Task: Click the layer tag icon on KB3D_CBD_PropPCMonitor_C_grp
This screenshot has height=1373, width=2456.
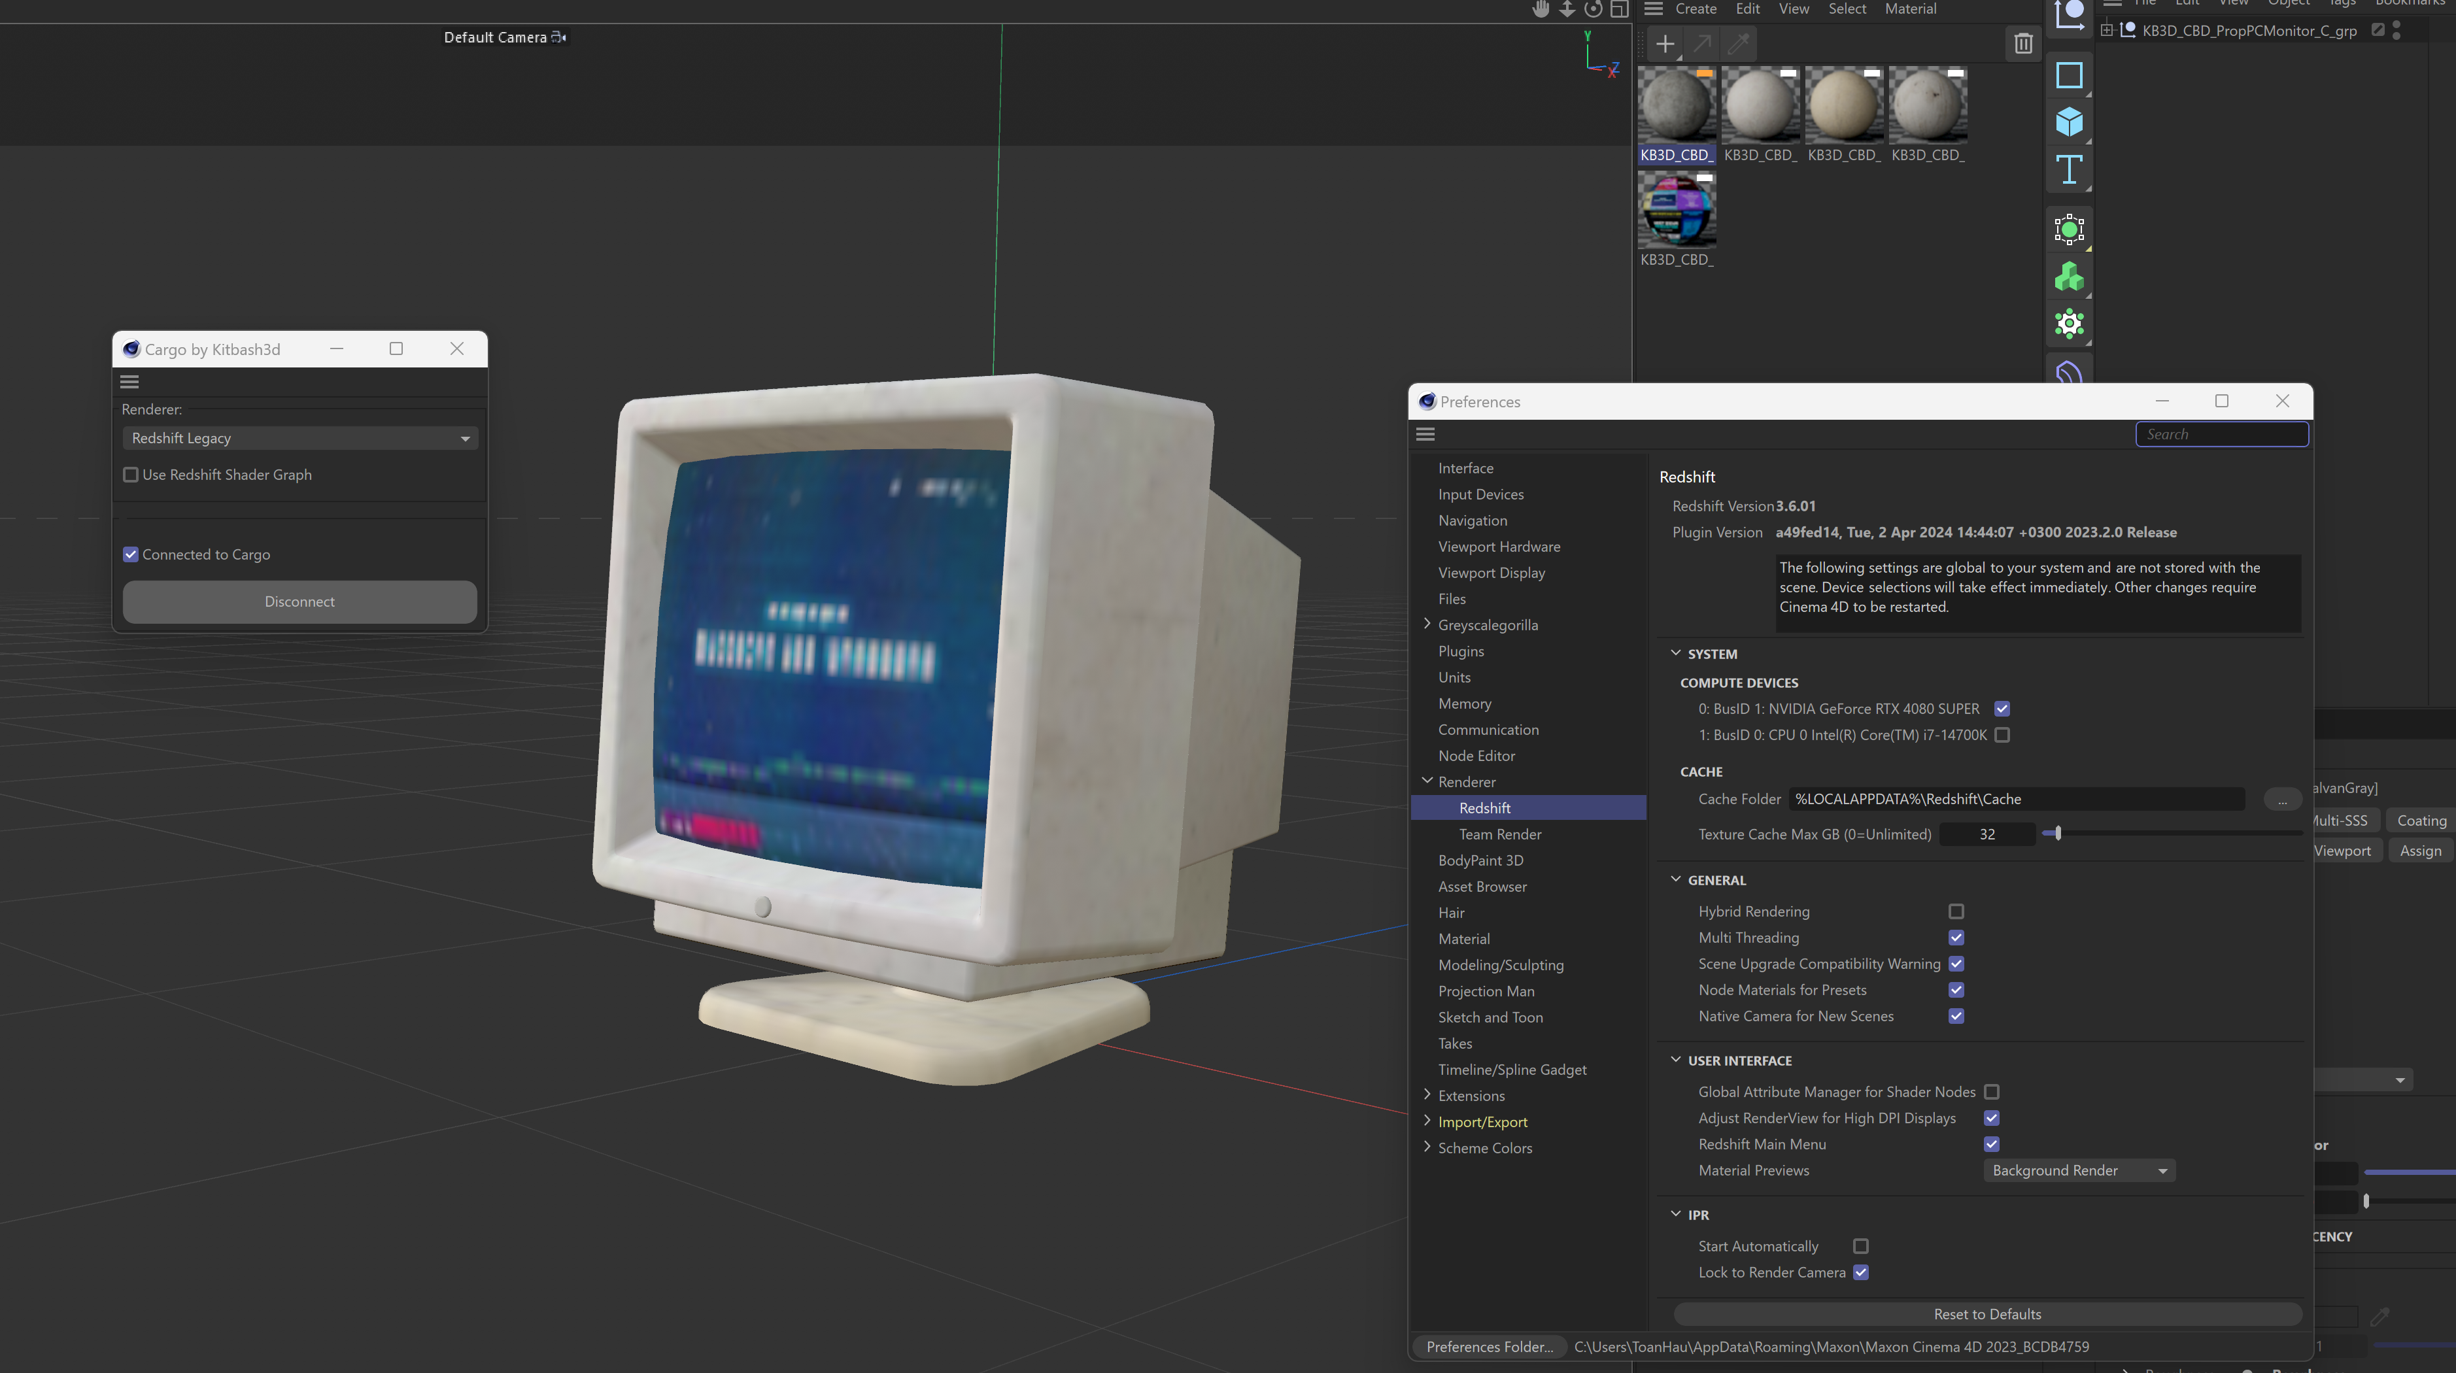Action: coord(2378,31)
